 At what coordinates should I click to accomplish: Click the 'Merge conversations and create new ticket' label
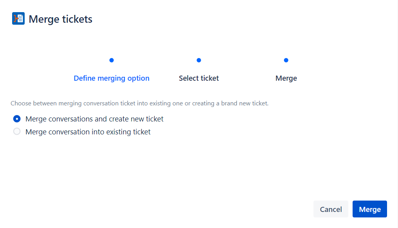[x=94, y=119]
